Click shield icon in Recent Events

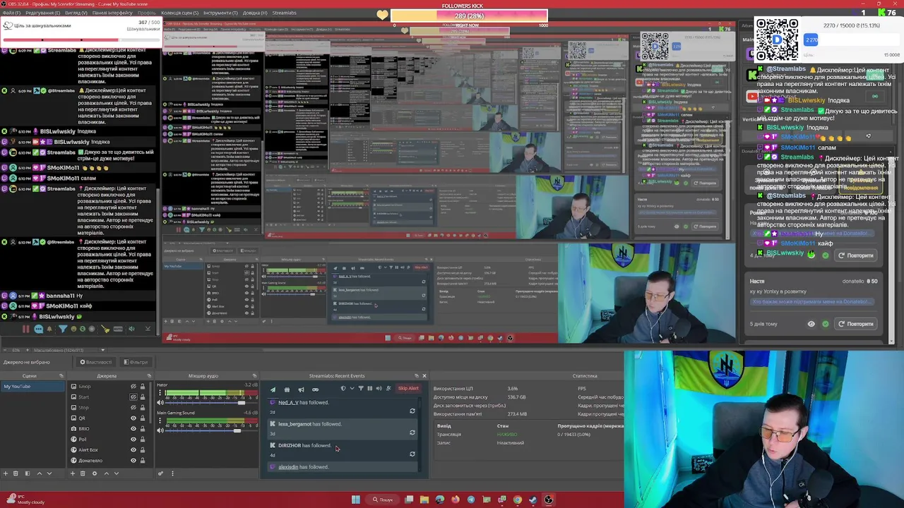[343, 388]
